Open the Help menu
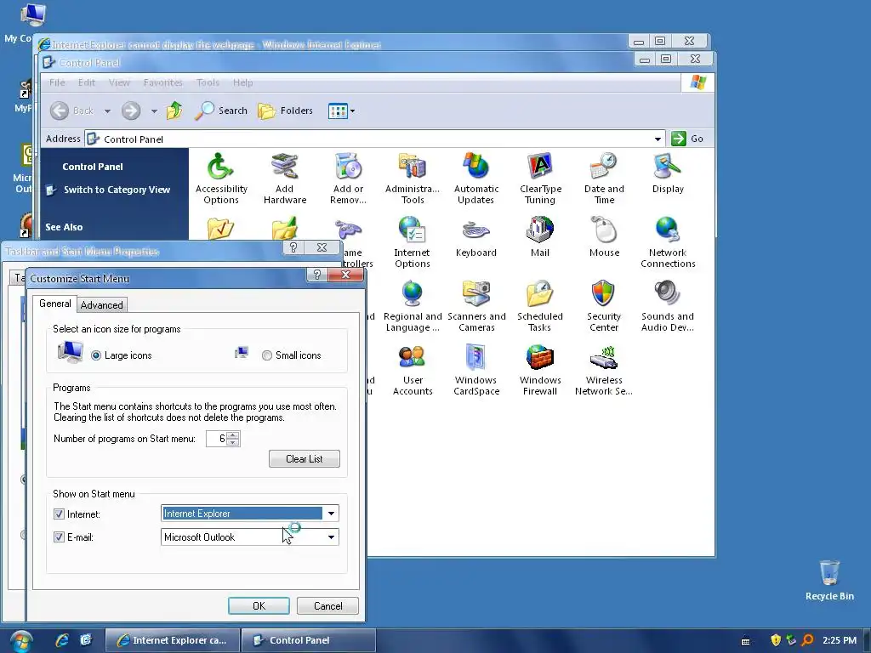 coord(242,82)
